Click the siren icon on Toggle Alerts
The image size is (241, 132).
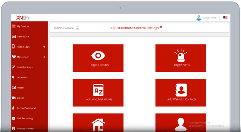tap(181, 55)
